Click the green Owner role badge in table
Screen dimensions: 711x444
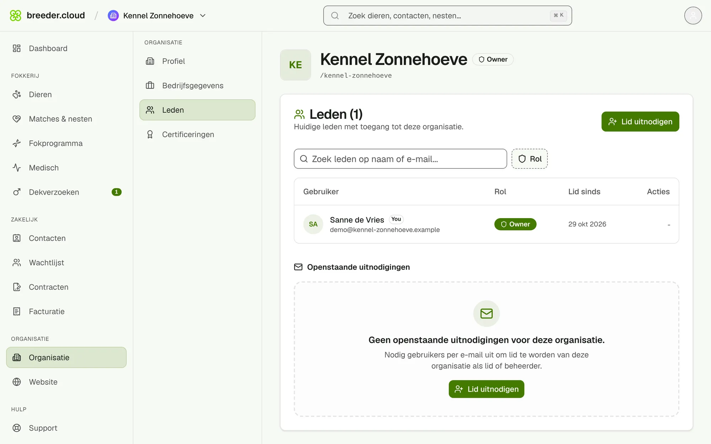tap(515, 224)
